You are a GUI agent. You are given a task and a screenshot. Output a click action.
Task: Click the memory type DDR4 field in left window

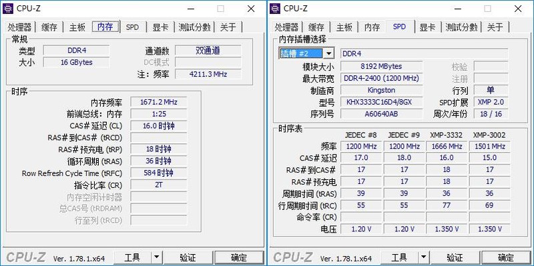[77, 51]
